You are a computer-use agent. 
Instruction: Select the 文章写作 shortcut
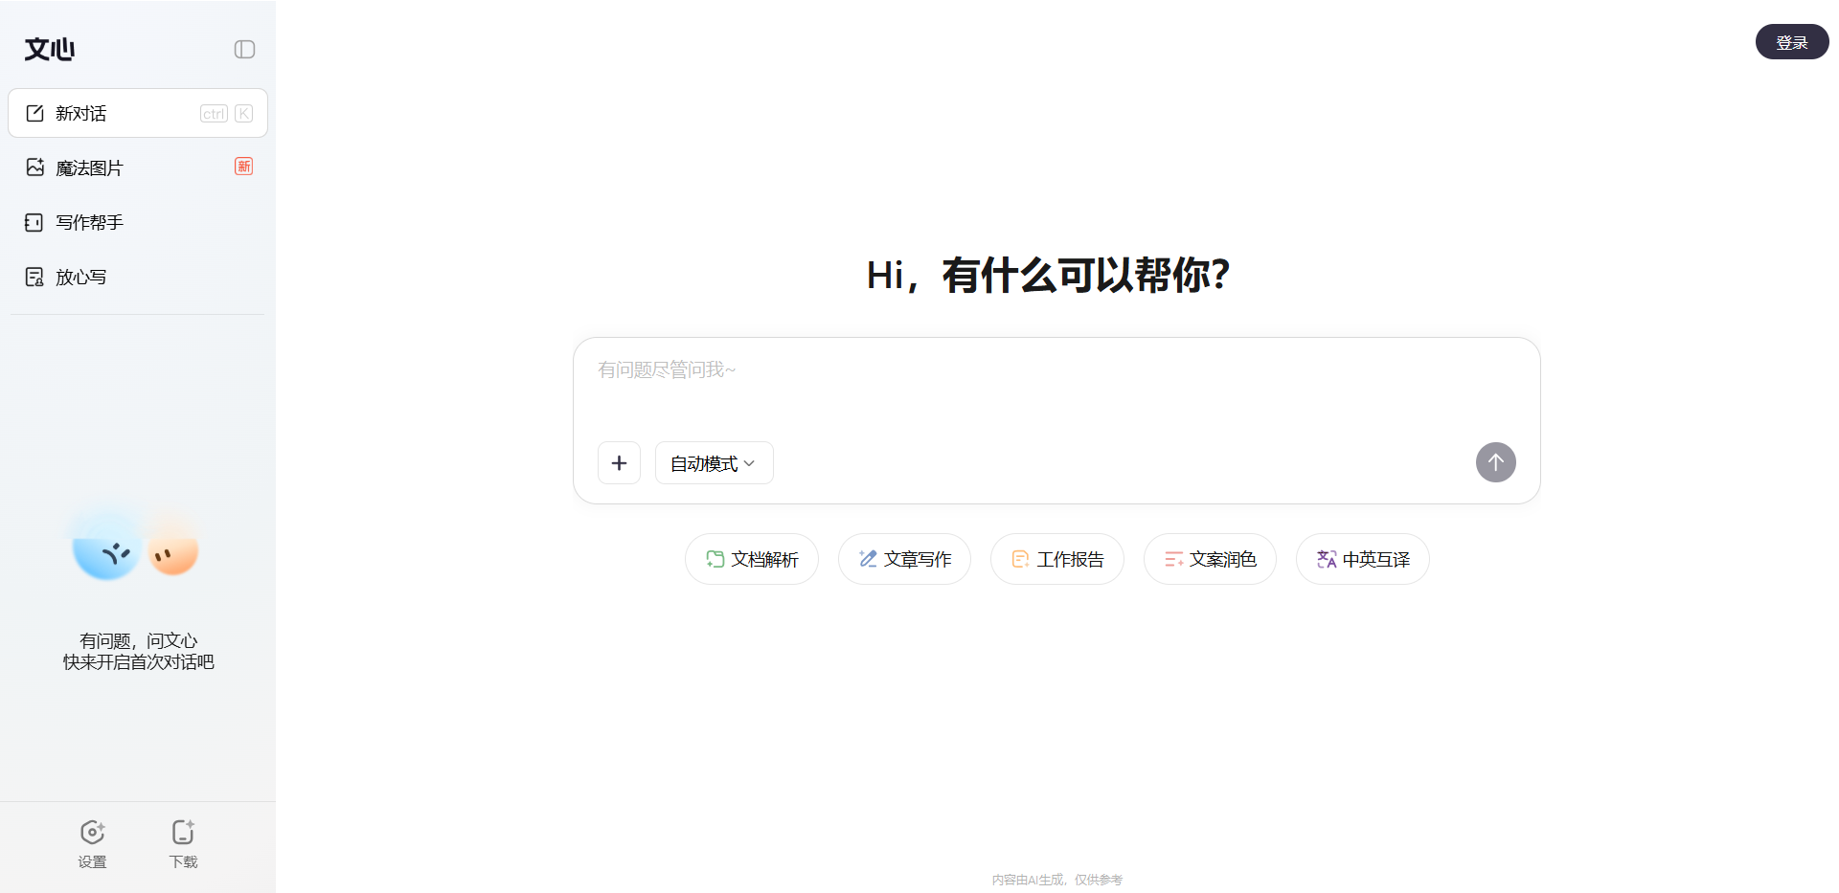click(904, 559)
